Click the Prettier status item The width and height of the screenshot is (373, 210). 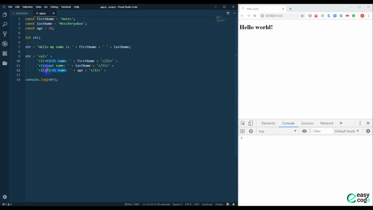[x=219, y=204]
